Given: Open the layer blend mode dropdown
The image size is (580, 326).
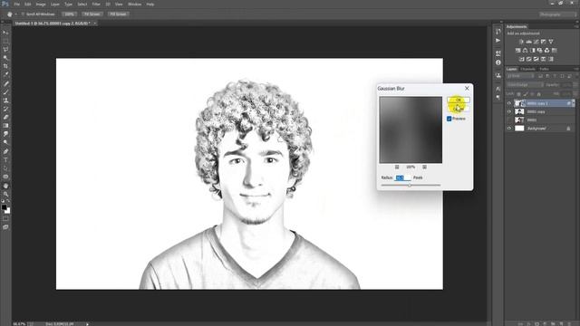Looking at the screenshot, I should (x=525, y=85).
